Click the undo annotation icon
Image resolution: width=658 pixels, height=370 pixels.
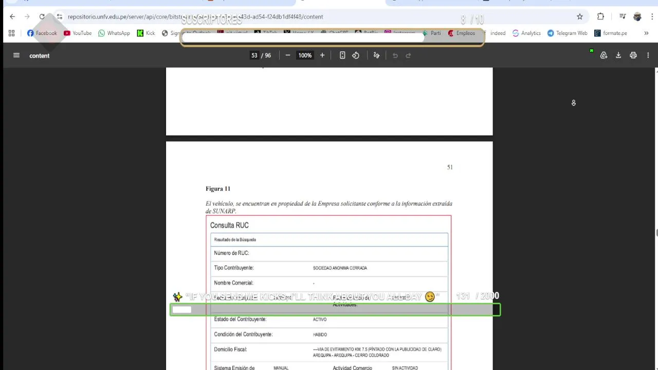coord(395,55)
